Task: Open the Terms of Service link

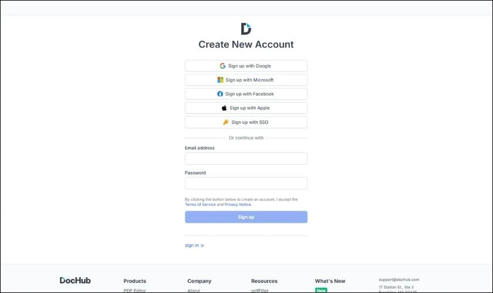Action: [200, 205]
